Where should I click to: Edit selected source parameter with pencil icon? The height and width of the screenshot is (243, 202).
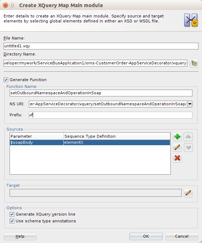coord(177,147)
